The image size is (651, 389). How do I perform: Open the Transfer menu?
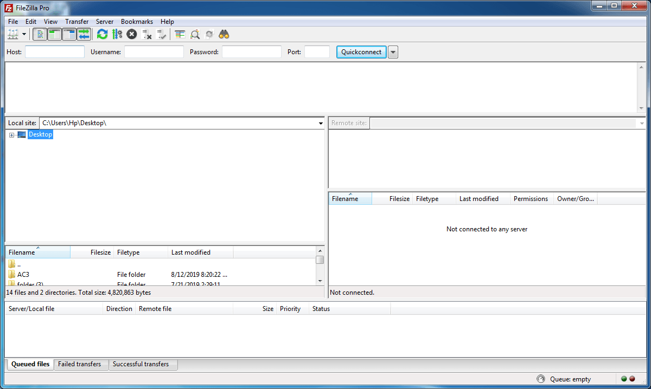pos(77,22)
